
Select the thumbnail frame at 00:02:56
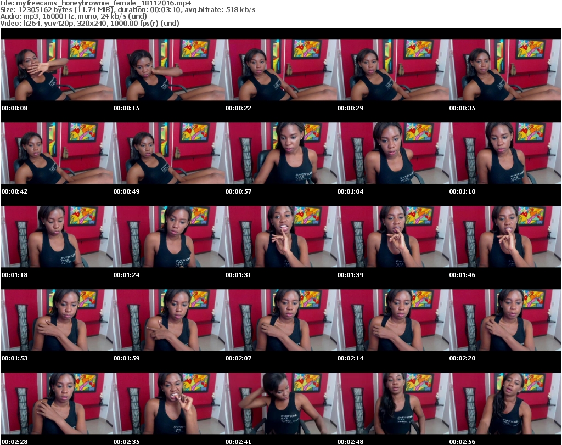(505, 403)
